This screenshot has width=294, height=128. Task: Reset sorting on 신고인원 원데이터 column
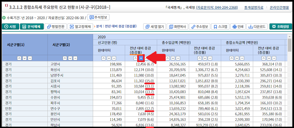[114, 58]
